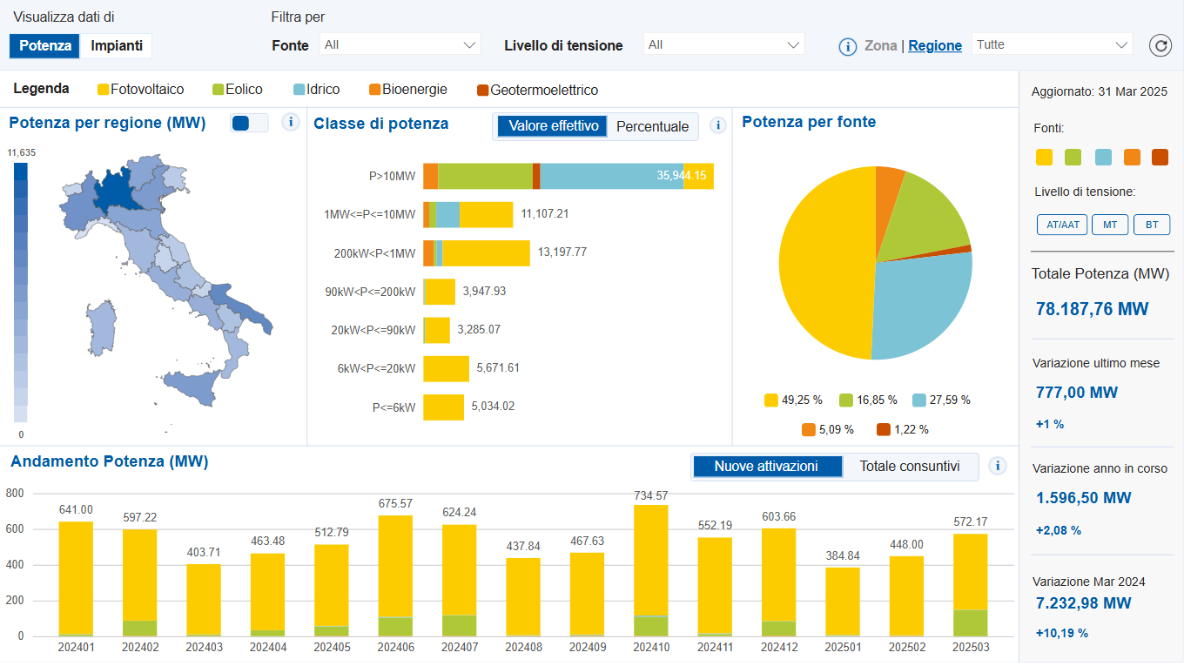Click the 16,85 % pie legend item
Viewport: 1184px width, 666px height.
pos(868,400)
